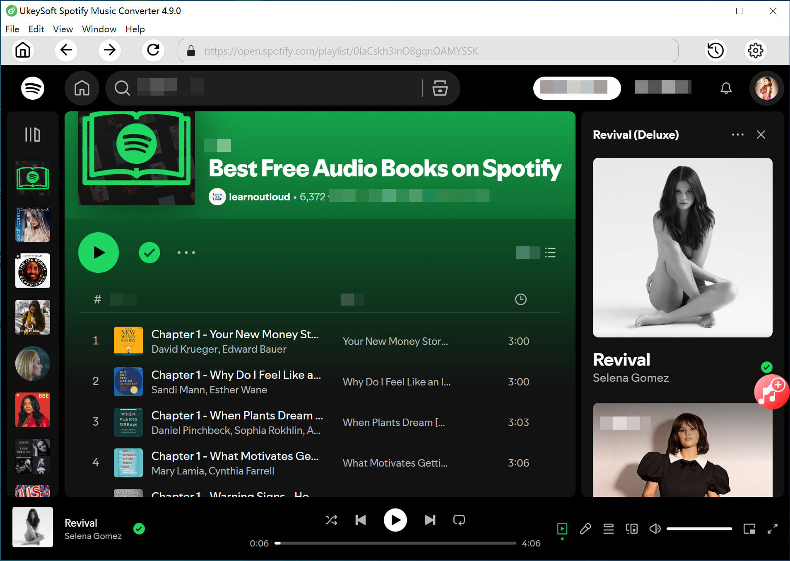Open more options dots for the playlist
790x561 pixels.
[x=186, y=253]
